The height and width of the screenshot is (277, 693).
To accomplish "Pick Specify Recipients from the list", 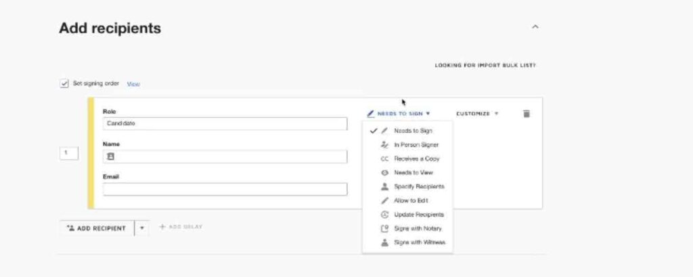I will (407, 187).
